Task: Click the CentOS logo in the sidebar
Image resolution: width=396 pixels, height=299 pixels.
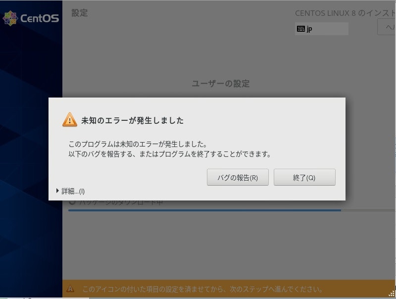Action: pos(31,18)
